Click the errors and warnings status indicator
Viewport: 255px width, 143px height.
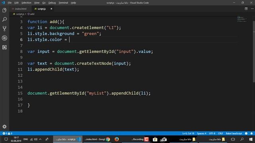point(8,133)
